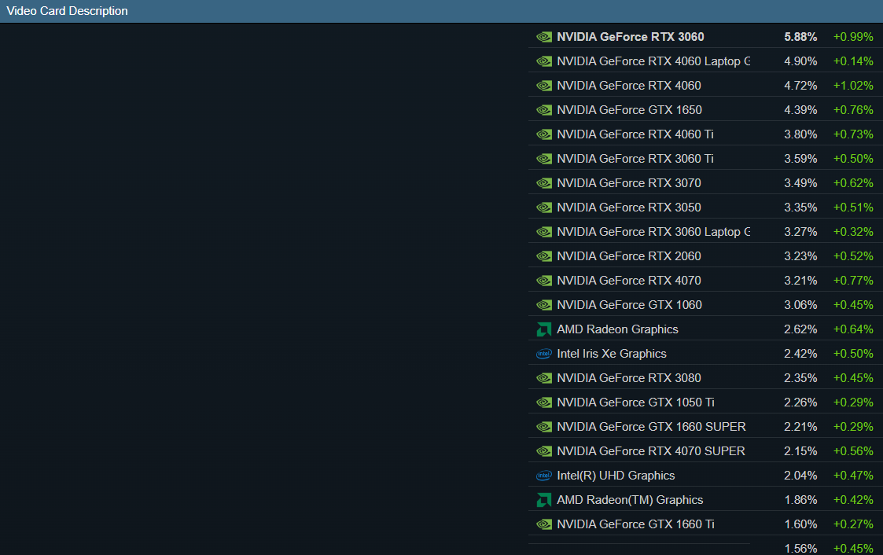Click the 3.21% share value

coord(800,281)
